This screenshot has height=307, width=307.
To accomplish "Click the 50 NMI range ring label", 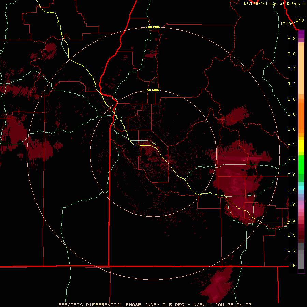I will [153, 90].
